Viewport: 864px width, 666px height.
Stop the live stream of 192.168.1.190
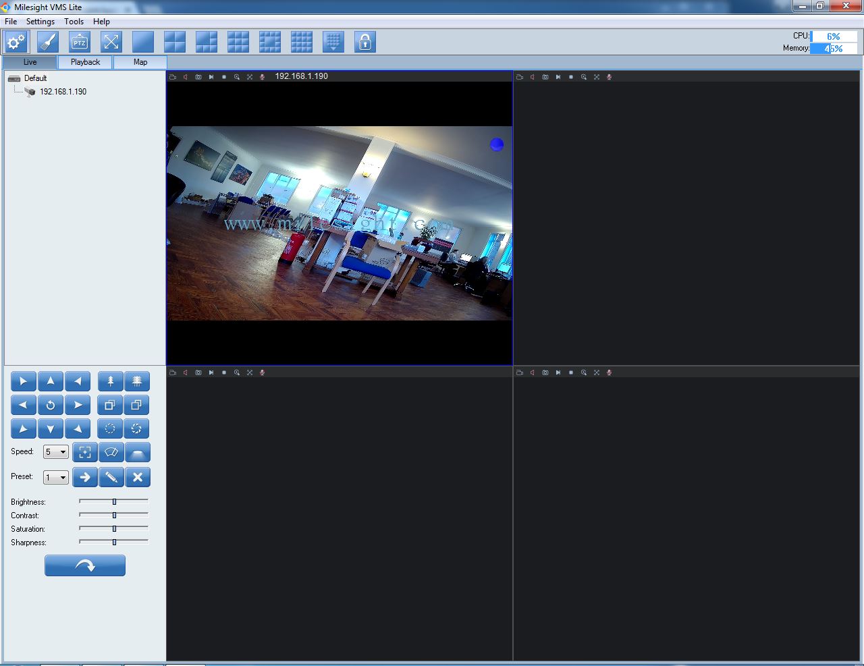(x=223, y=77)
